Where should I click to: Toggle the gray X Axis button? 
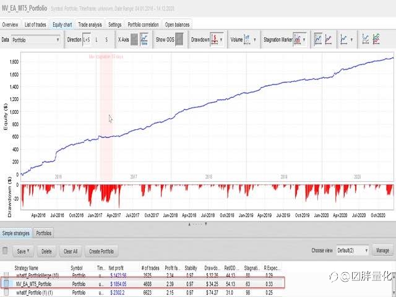click(x=134, y=40)
